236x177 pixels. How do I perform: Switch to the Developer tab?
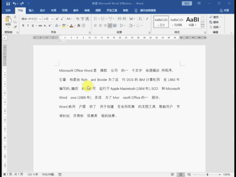pos(112,10)
